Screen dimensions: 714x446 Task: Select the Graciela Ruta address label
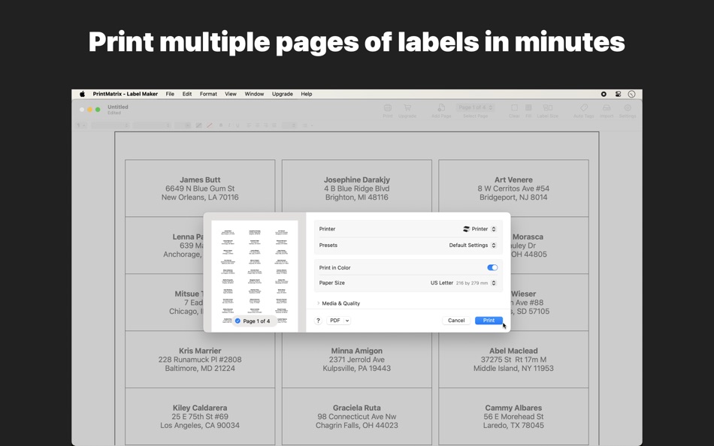(356, 417)
